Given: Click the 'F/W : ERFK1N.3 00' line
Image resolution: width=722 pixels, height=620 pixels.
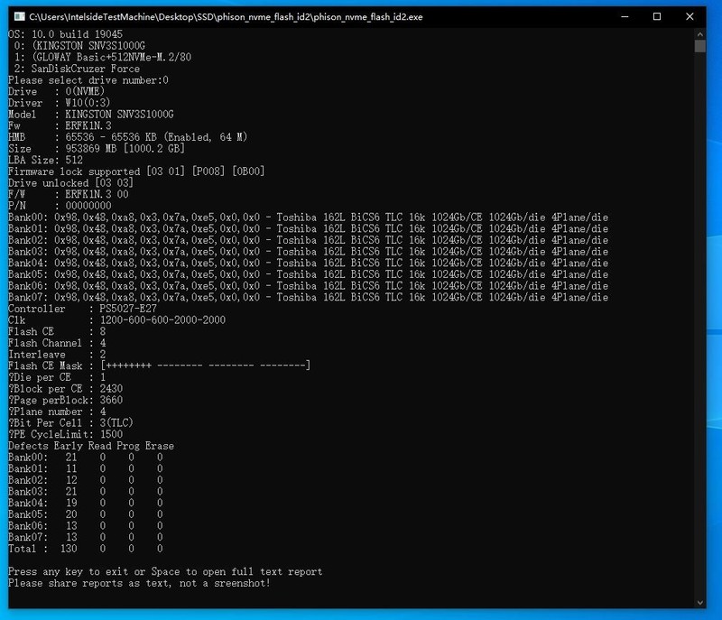Looking at the screenshot, I should pos(69,194).
